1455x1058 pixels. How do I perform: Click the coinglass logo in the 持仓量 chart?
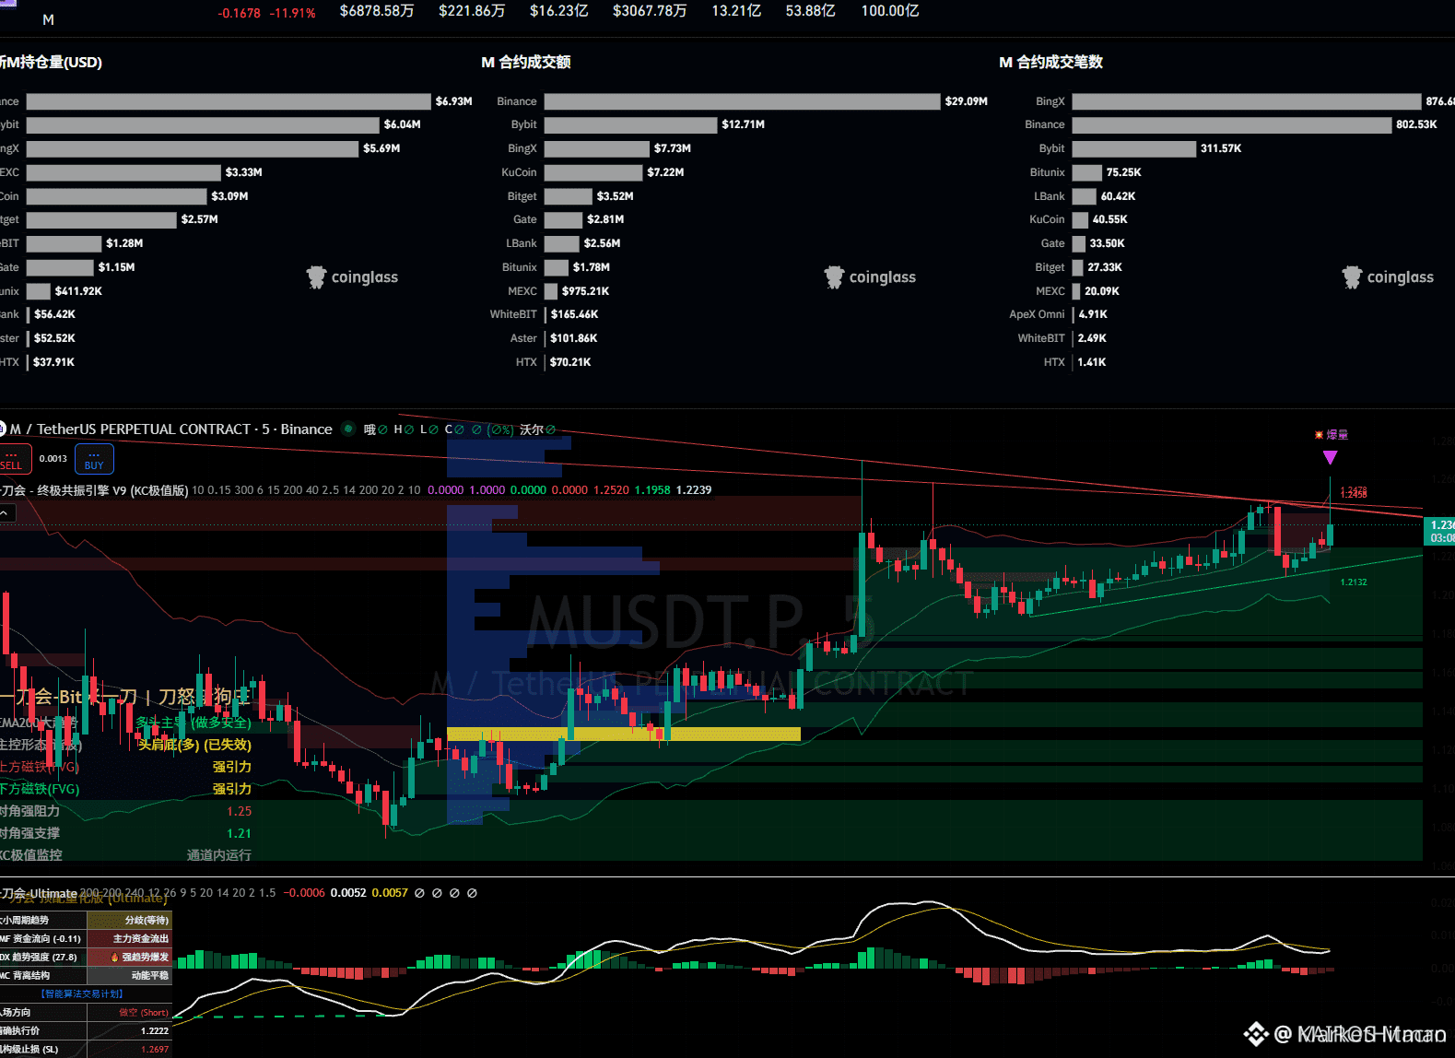(x=353, y=277)
